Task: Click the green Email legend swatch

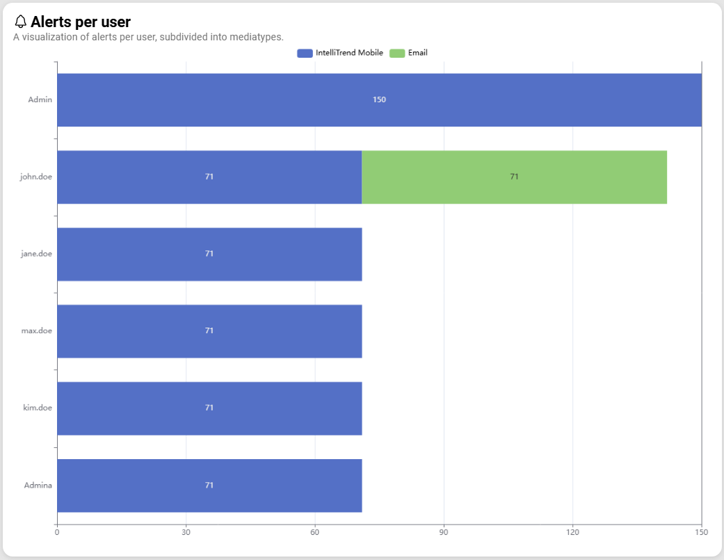Action: click(396, 53)
